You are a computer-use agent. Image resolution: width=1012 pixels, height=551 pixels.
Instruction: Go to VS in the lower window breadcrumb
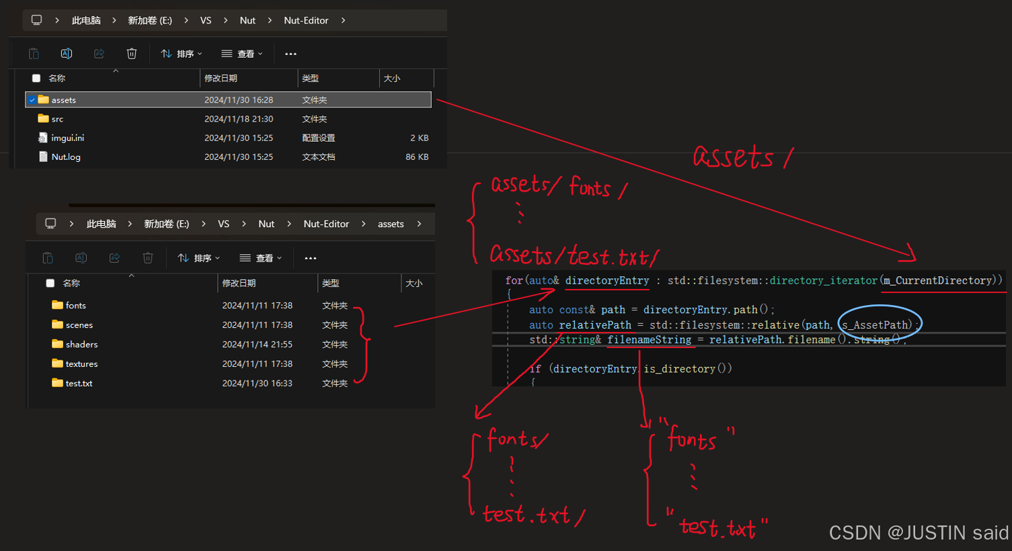pos(223,224)
